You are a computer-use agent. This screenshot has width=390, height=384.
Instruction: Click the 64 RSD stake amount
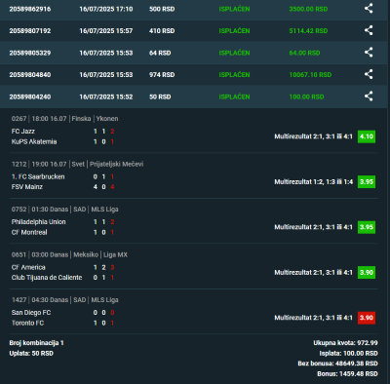click(x=160, y=53)
